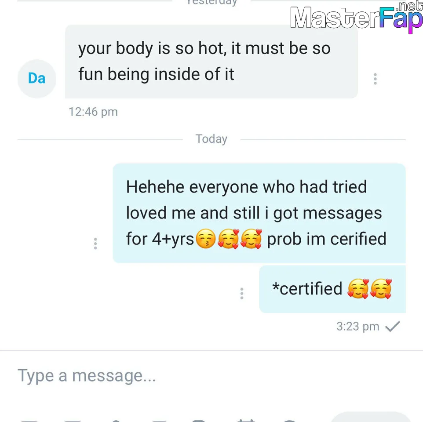This screenshot has height=422, width=423.
Task: Click the words "prob im cerified"
Action: (x=326, y=239)
